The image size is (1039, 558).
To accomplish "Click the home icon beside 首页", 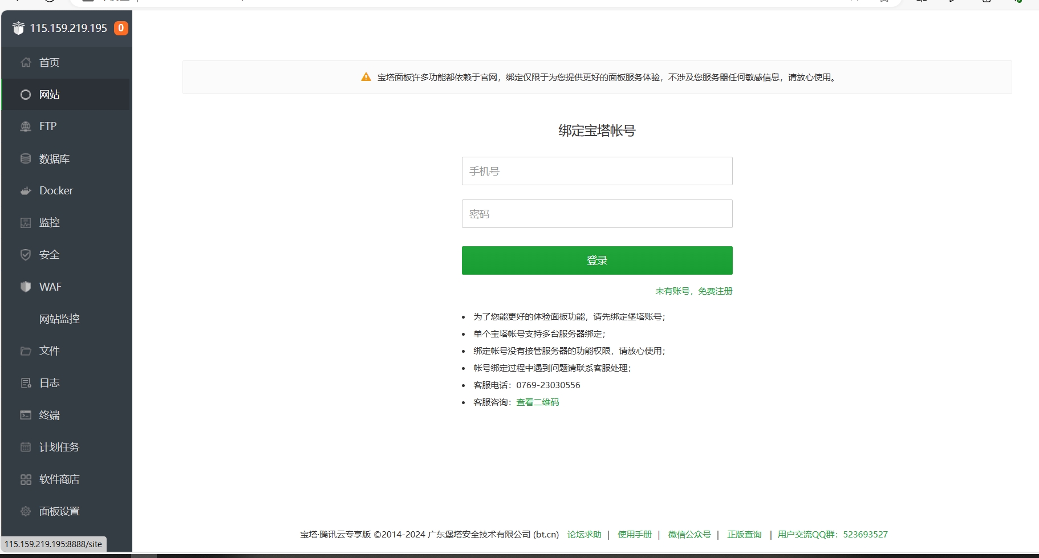I will click(26, 63).
